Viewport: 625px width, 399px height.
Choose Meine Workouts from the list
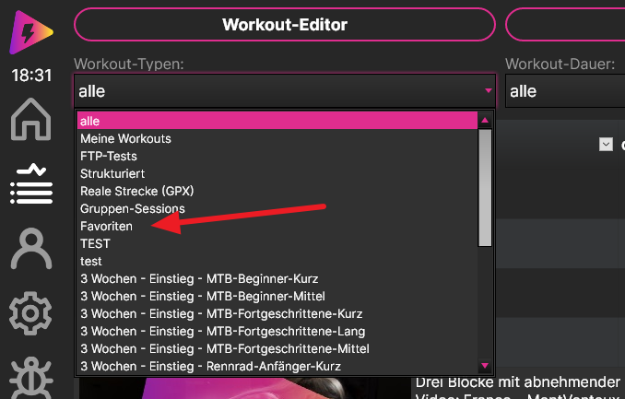(x=125, y=138)
